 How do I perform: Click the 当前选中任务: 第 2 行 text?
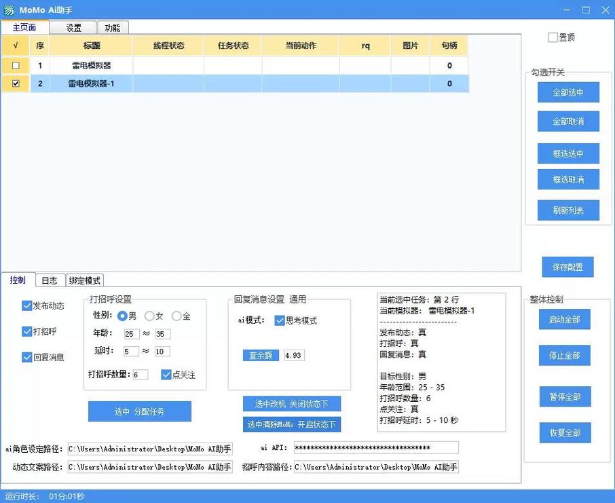[x=419, y=300]
